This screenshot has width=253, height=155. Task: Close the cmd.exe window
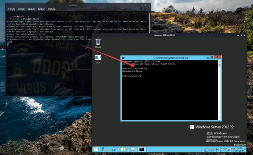click(x=217, y=57)
